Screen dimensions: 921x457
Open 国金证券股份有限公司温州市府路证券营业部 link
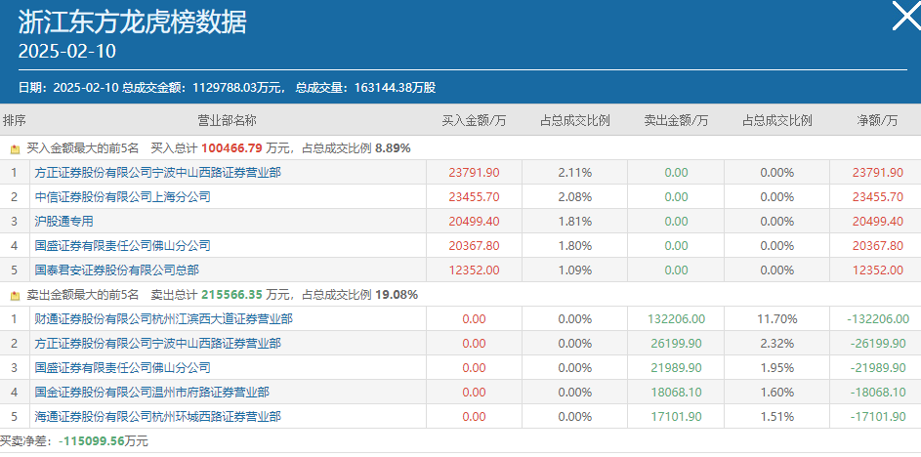coord(151,392)
